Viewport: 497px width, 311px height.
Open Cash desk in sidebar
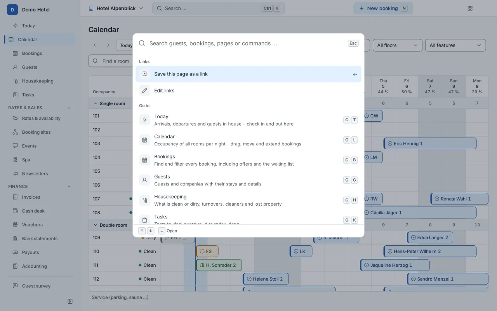click(x=40, y=211)
